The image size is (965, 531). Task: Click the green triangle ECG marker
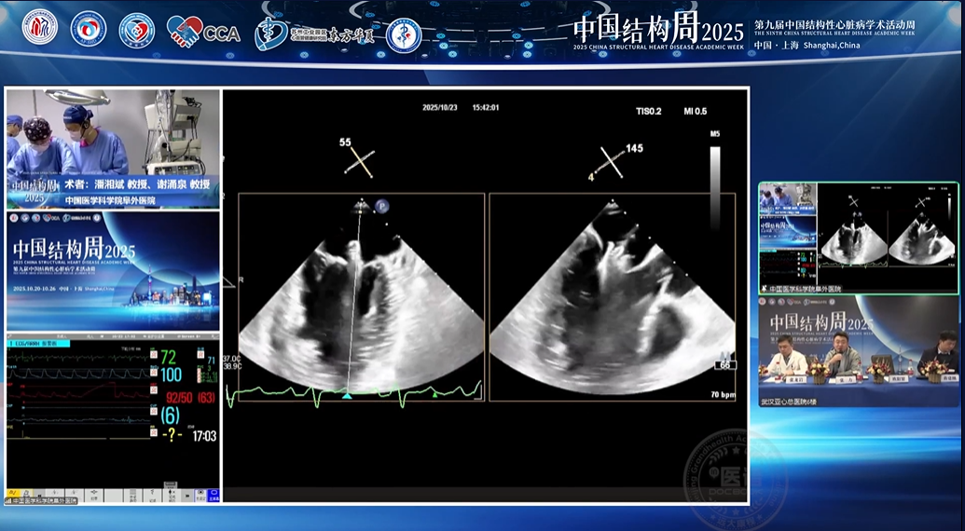click(x=435, y=395)
